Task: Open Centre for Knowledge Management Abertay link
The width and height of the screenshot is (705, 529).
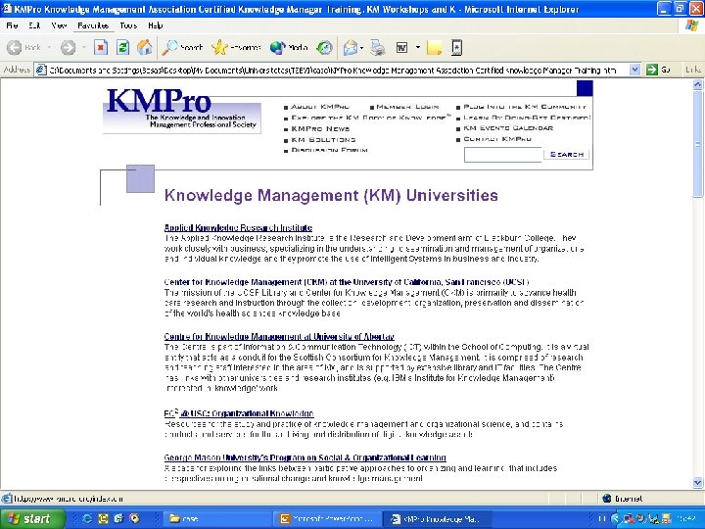Action: pyautogui.click(x=279, y=336)
